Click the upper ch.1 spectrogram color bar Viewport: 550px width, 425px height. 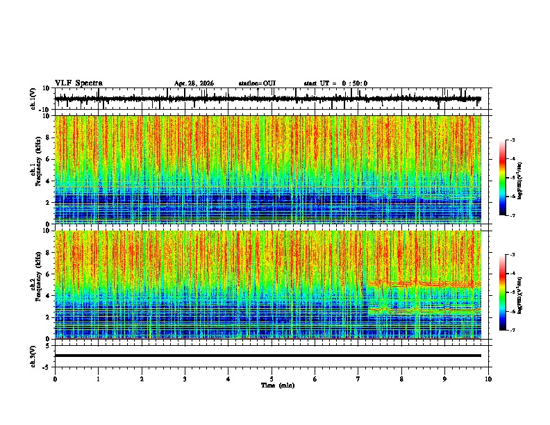503,178
